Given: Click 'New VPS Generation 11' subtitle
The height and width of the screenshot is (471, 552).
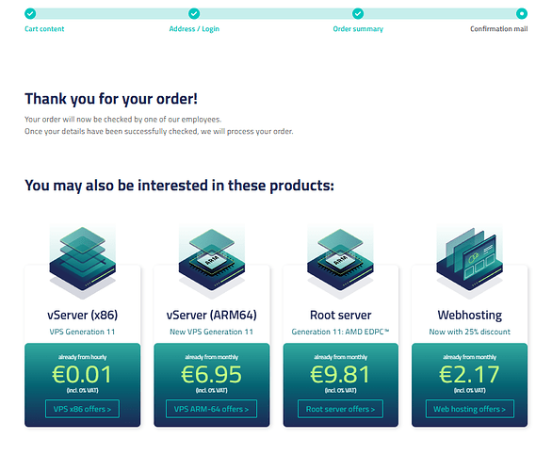Looking at the screenshot, I should [212, 332].
